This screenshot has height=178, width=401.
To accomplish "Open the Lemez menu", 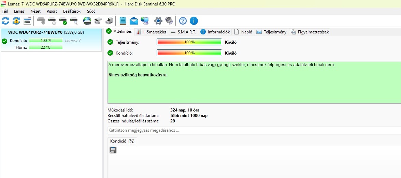I will (x=19, y=11).
